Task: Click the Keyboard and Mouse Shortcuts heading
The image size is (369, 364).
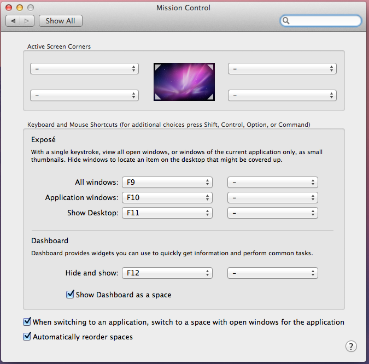Action: pos(169,125)
